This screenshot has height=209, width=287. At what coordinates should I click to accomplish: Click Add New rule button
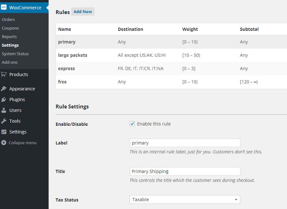(x=83, y=11)
